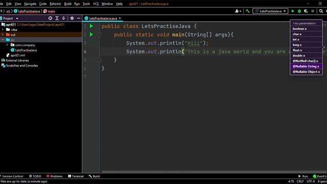Open the VCS menu
This screenshot has height=184, width=327.
96,4
